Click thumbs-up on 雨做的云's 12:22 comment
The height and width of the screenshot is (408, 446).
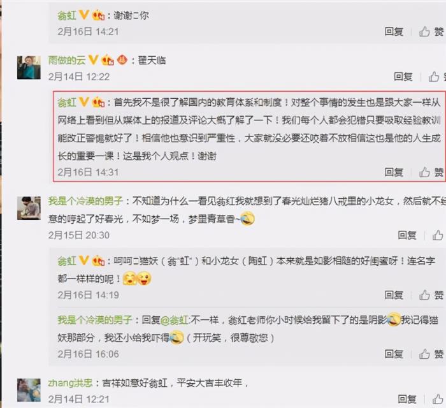434,76
